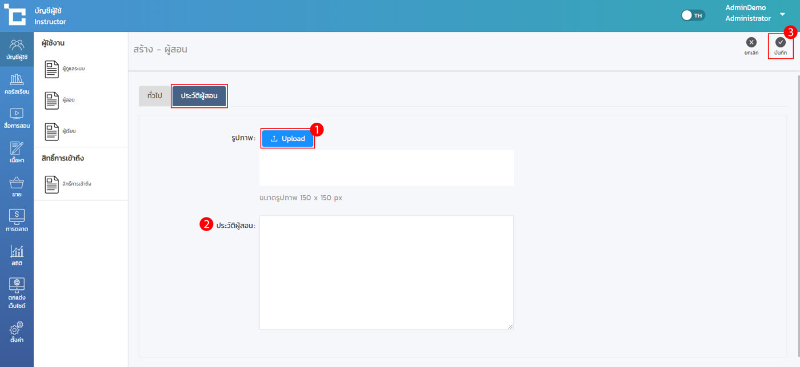Switch to the ทั่วไป general tab
The image size is (800, 367).
[x=154, y=96]
